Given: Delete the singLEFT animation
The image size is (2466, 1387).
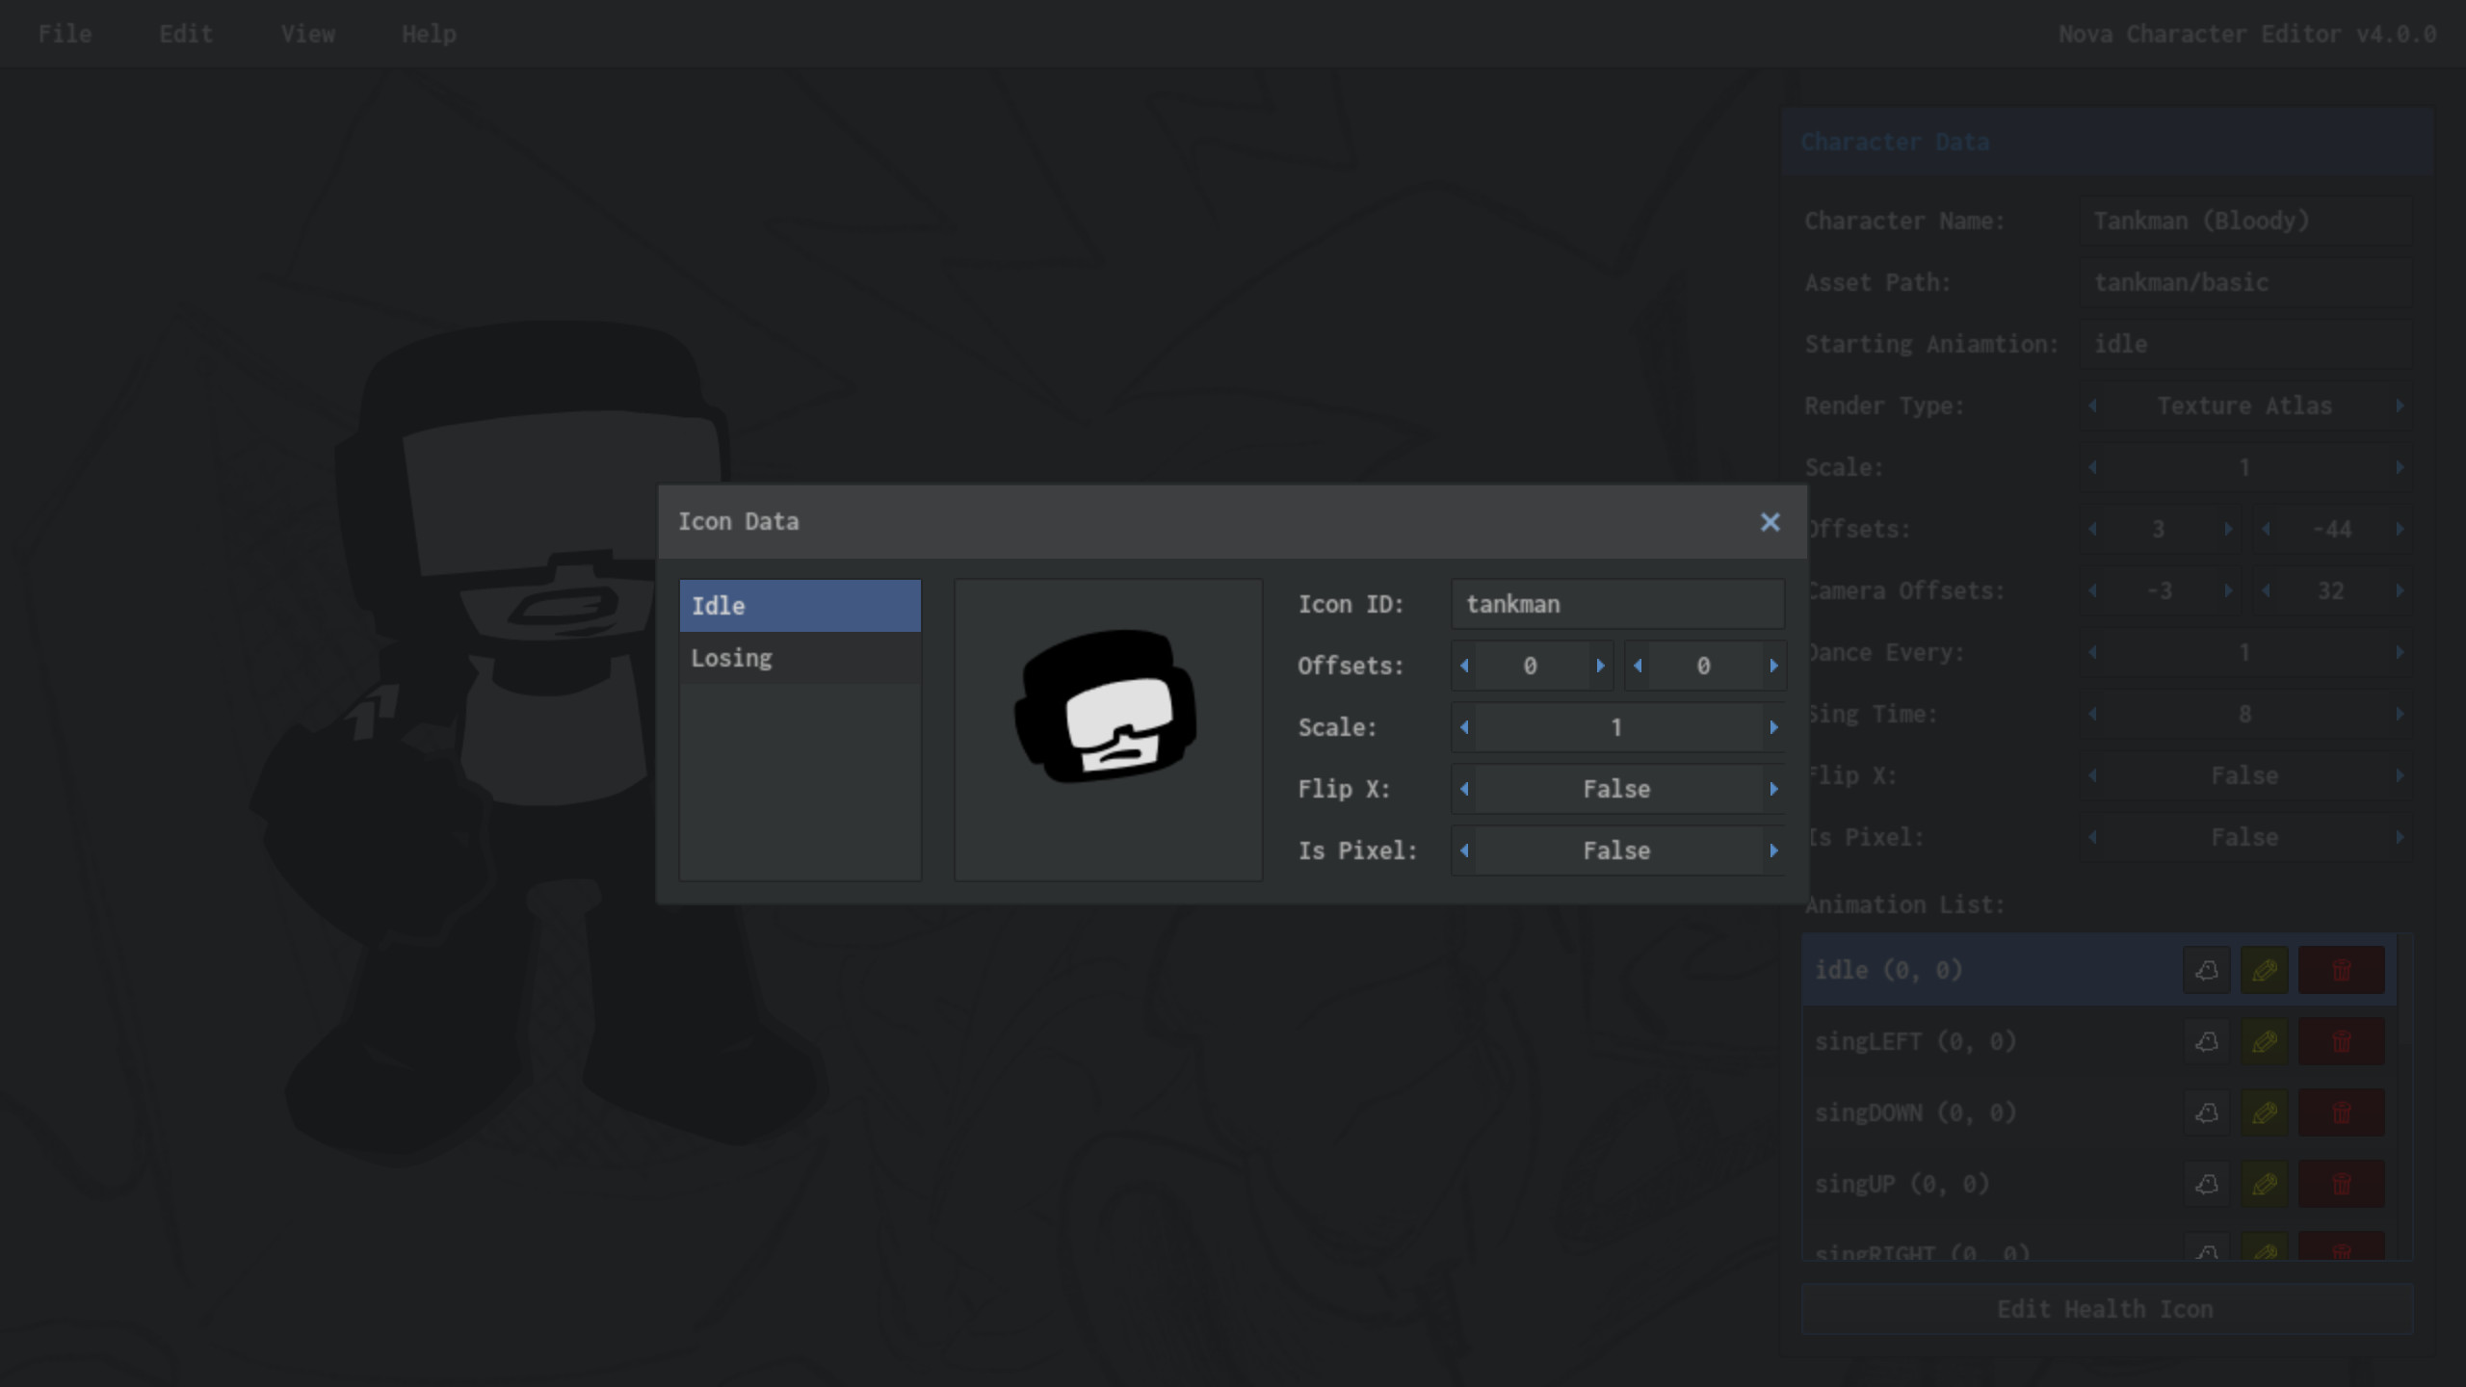Looking at the screenshot, I should [x=2342, y=1041].
